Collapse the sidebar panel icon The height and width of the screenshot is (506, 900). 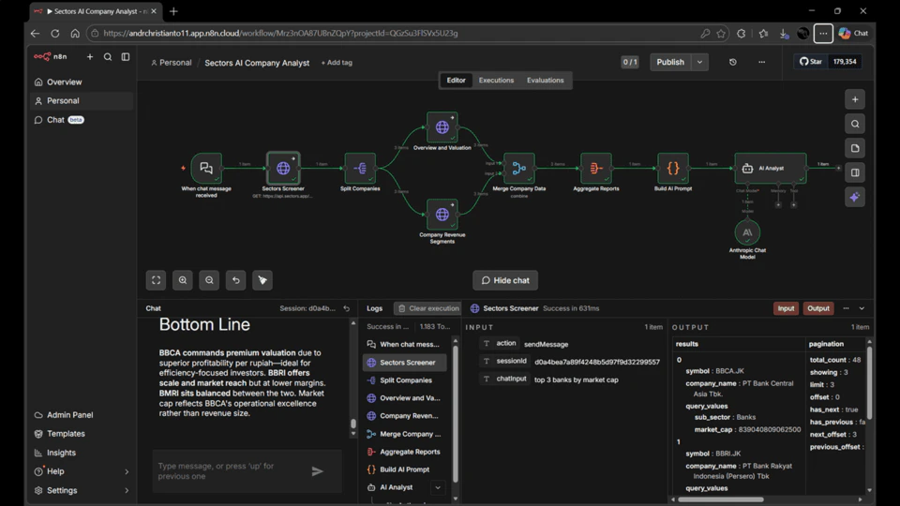(x=125, y=57)
